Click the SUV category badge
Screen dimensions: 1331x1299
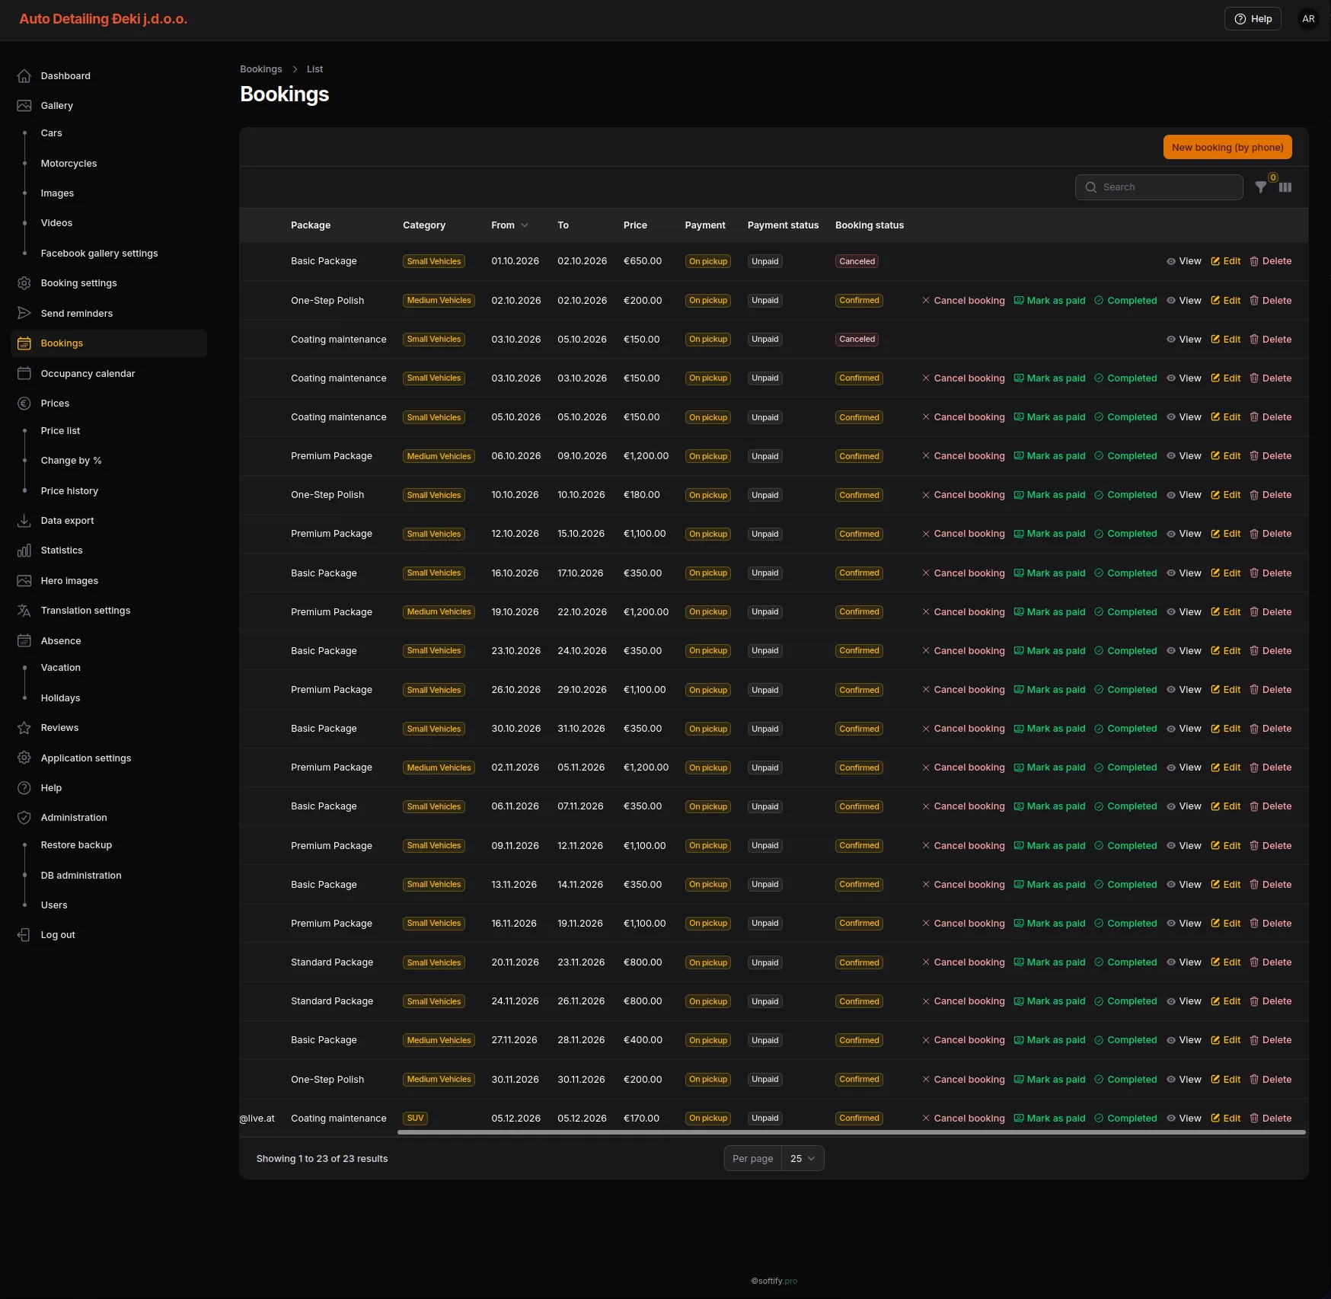(415, 1119)
